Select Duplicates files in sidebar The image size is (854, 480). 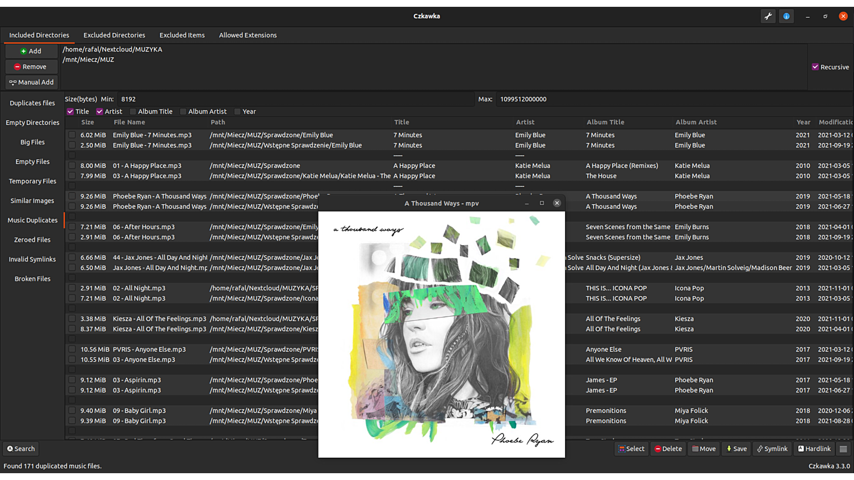click(32, 103)
